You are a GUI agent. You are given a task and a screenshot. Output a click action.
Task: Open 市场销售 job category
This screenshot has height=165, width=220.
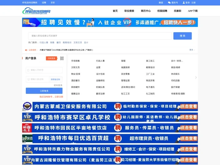(75, 61)
